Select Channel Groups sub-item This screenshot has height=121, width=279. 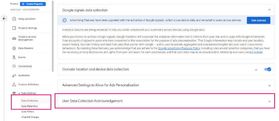tap(30, 117)
